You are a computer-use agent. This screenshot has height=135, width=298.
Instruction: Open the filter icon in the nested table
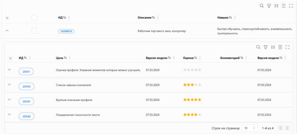point(265,47)
